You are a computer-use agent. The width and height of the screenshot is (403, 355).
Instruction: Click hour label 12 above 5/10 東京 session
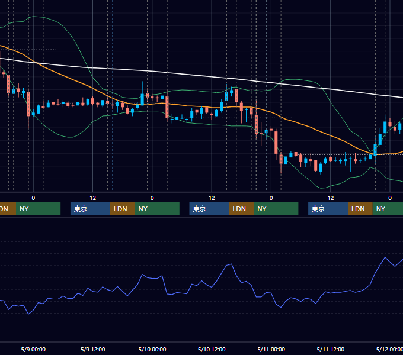click(x=212, y=198)
